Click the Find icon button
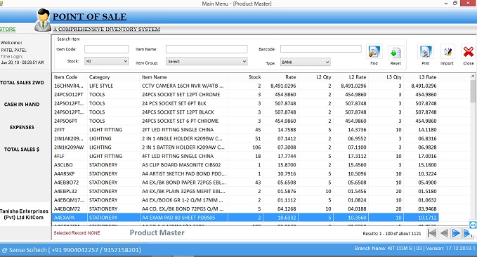 click(374, 52)
